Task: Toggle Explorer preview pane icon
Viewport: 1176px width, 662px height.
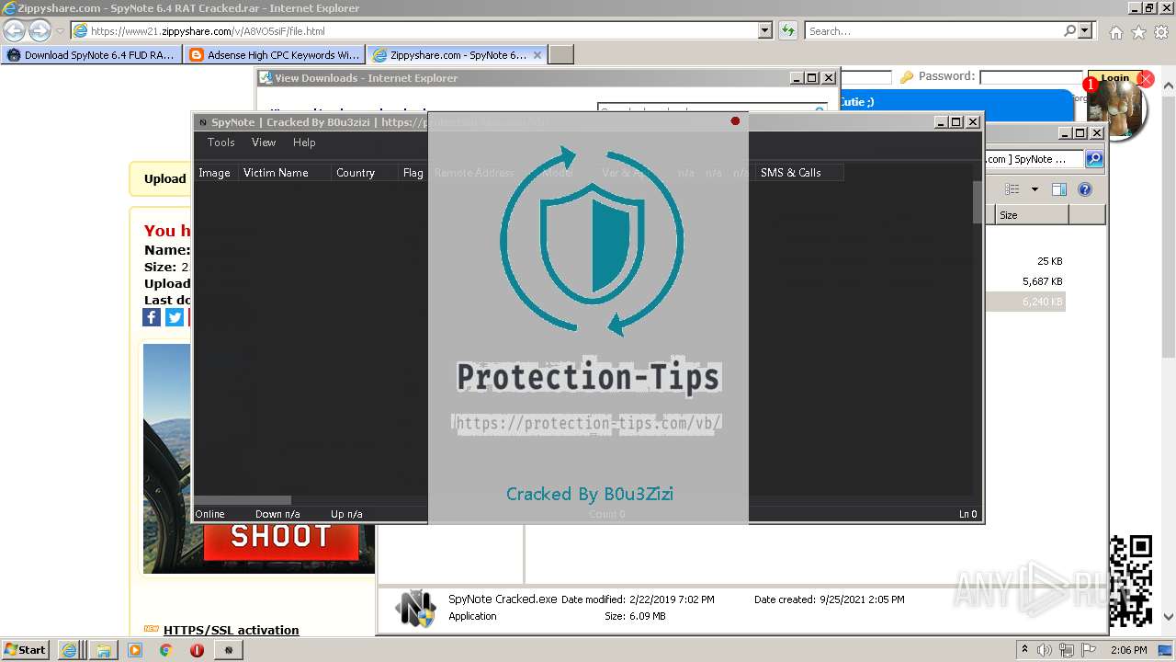Action: coord(1059,189)
